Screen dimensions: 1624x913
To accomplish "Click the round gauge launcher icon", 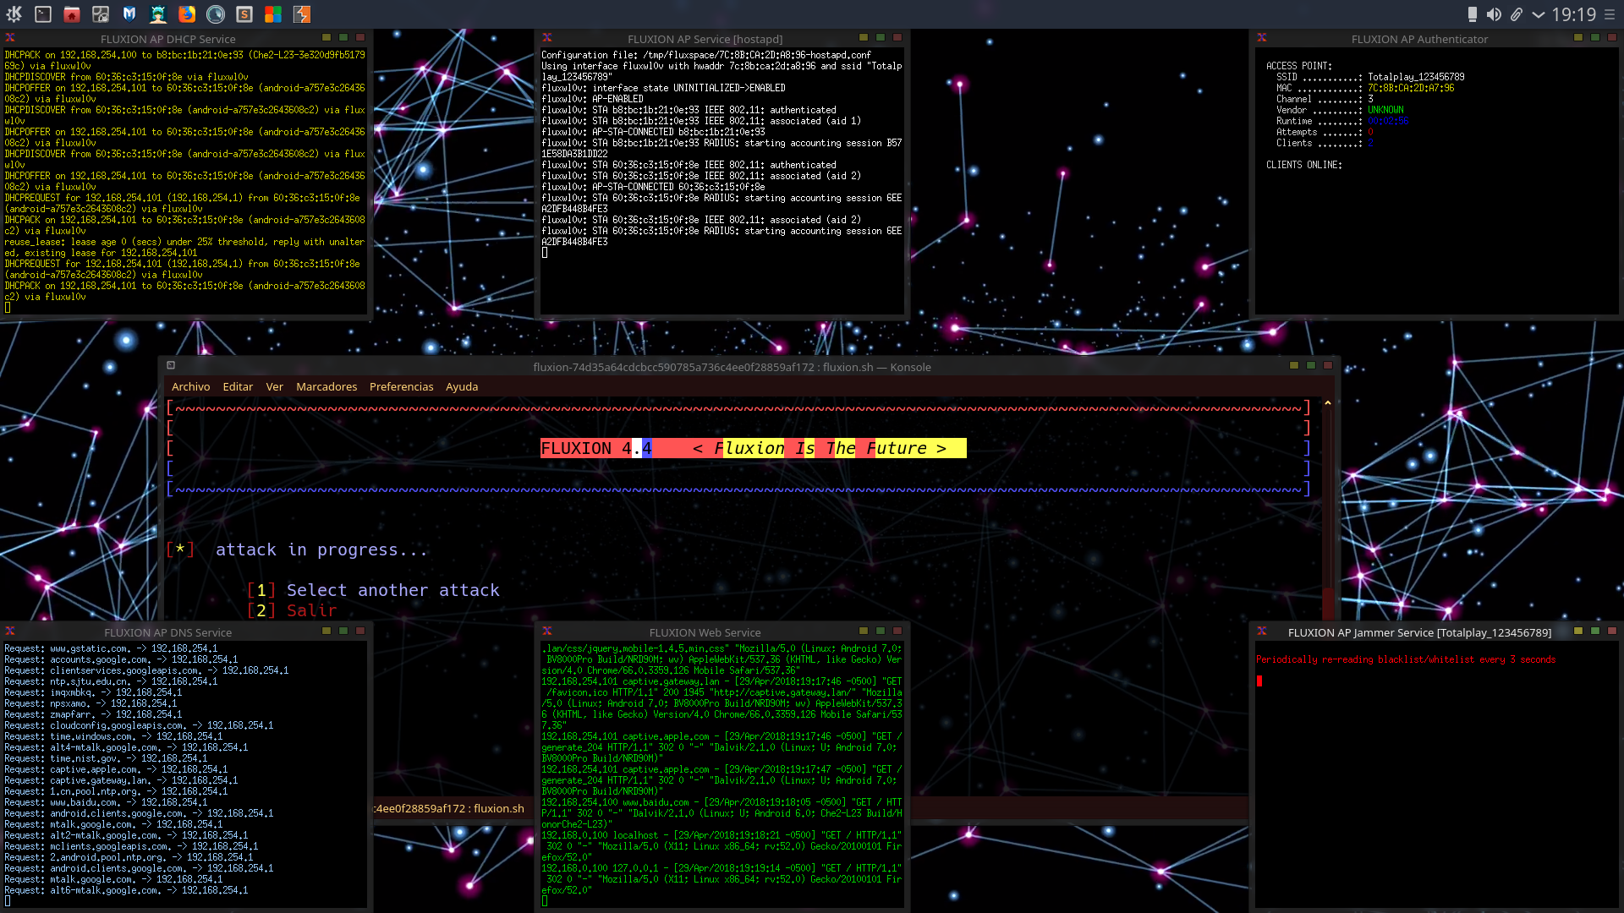I will coord(216,14).
